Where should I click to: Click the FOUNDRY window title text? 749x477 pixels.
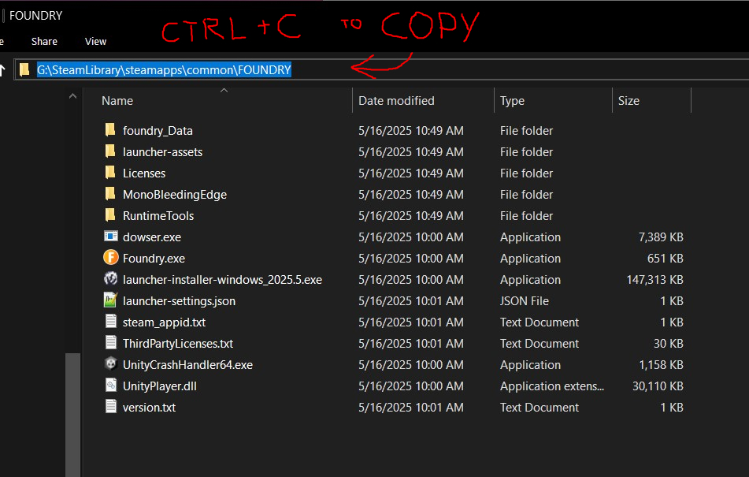[35, 16]
